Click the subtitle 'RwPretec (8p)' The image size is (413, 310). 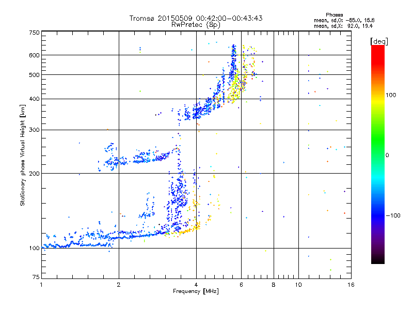[196, 25]
